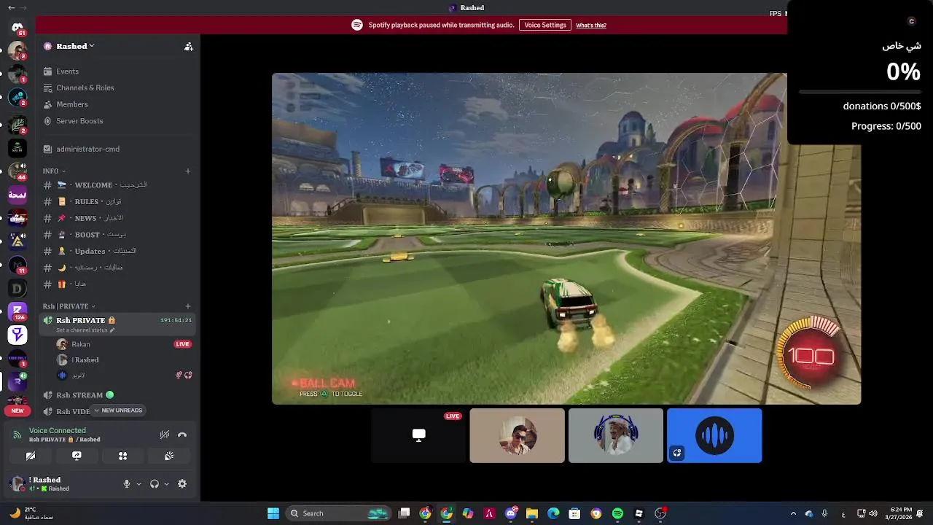Select the Rsh PRIVATE voice channel
933x525 pixels.
pyautogui.click(x=117, y=324)
